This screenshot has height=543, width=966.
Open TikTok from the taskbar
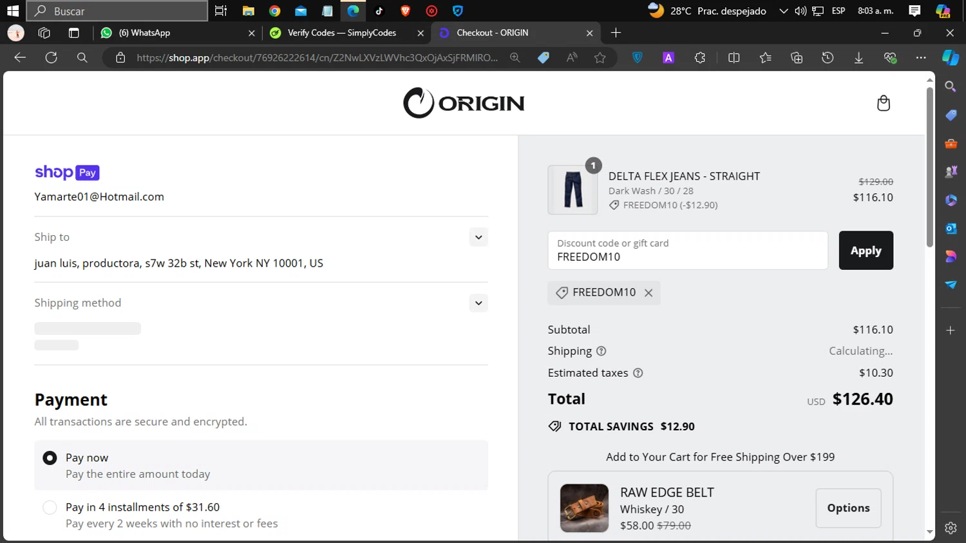click(x=379, y=11)
